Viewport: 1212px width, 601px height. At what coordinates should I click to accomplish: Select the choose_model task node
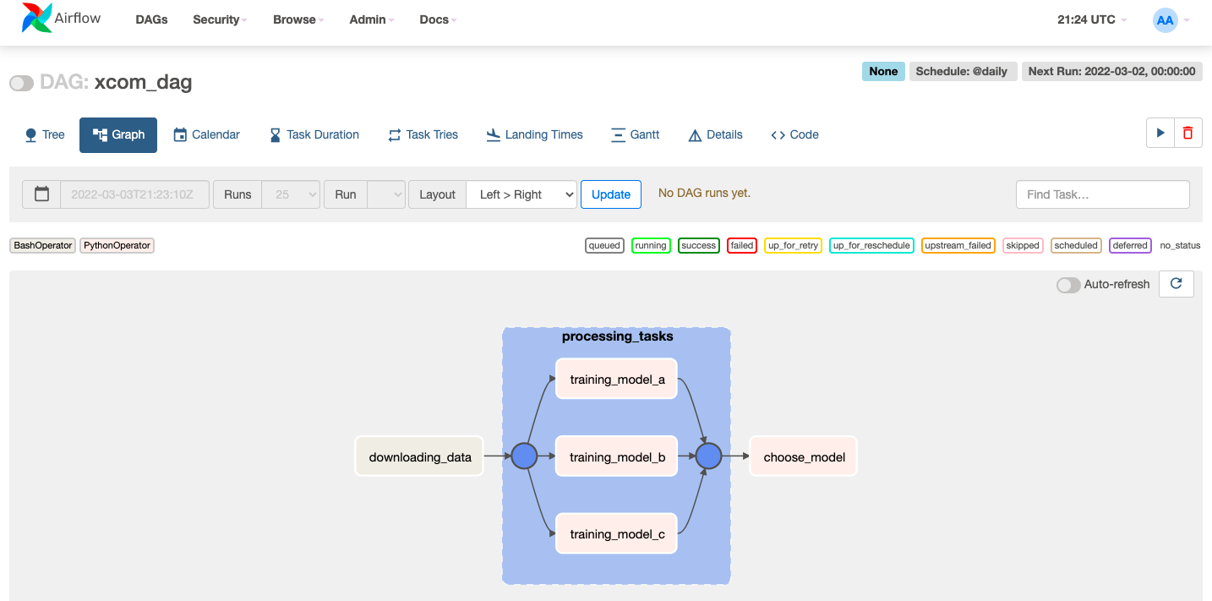click(x=804, y=456)
